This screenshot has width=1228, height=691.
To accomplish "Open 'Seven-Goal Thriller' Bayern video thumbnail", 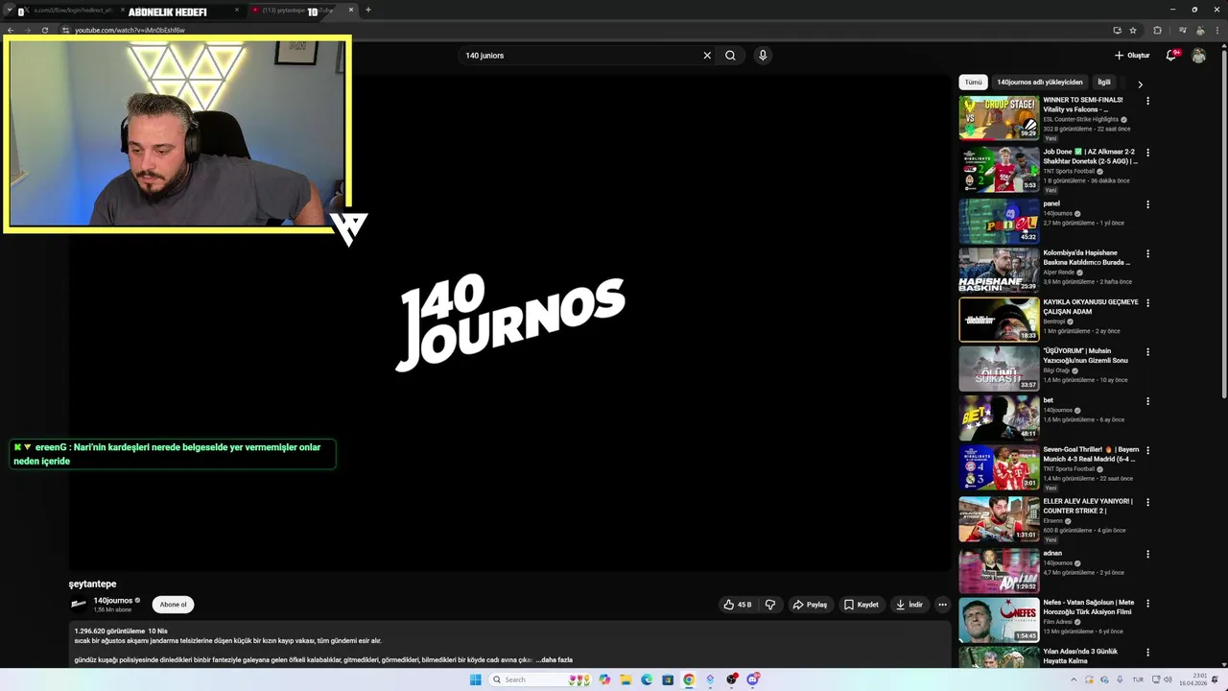I will coord(999,467).
